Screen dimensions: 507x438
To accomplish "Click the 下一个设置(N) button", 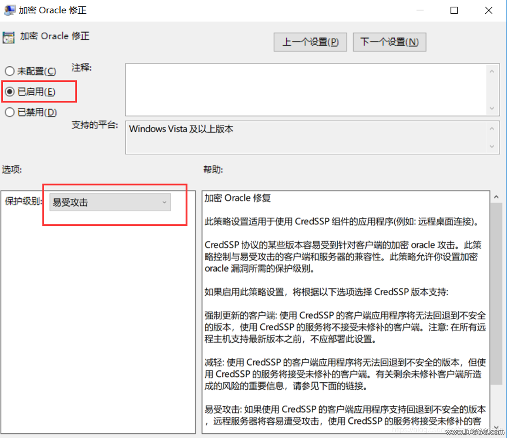I will (389, 42).
